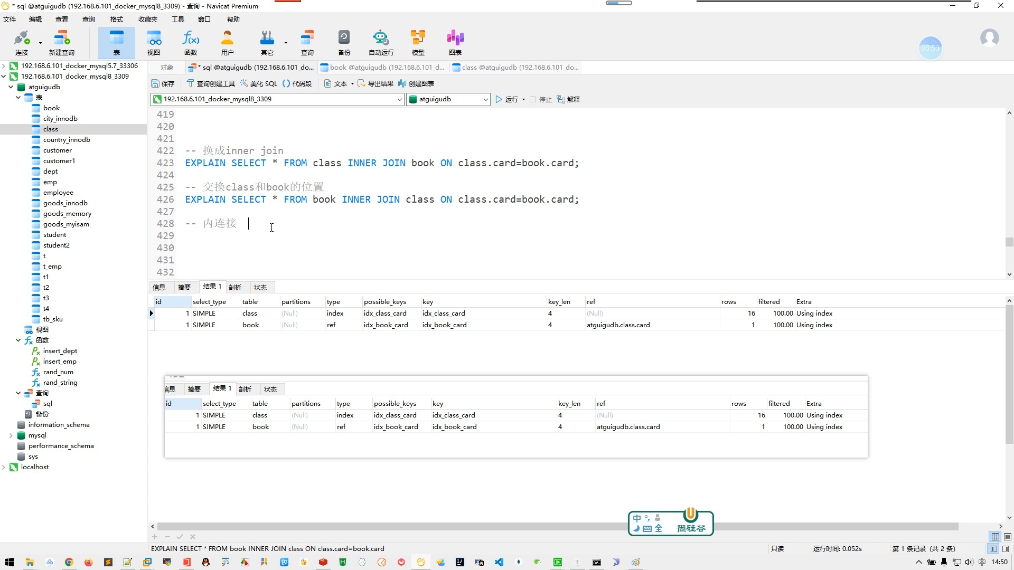This screenshot has height=570, width=1014.
Task: Switch to the book @atguigudb tab
Action: (382, 68)
